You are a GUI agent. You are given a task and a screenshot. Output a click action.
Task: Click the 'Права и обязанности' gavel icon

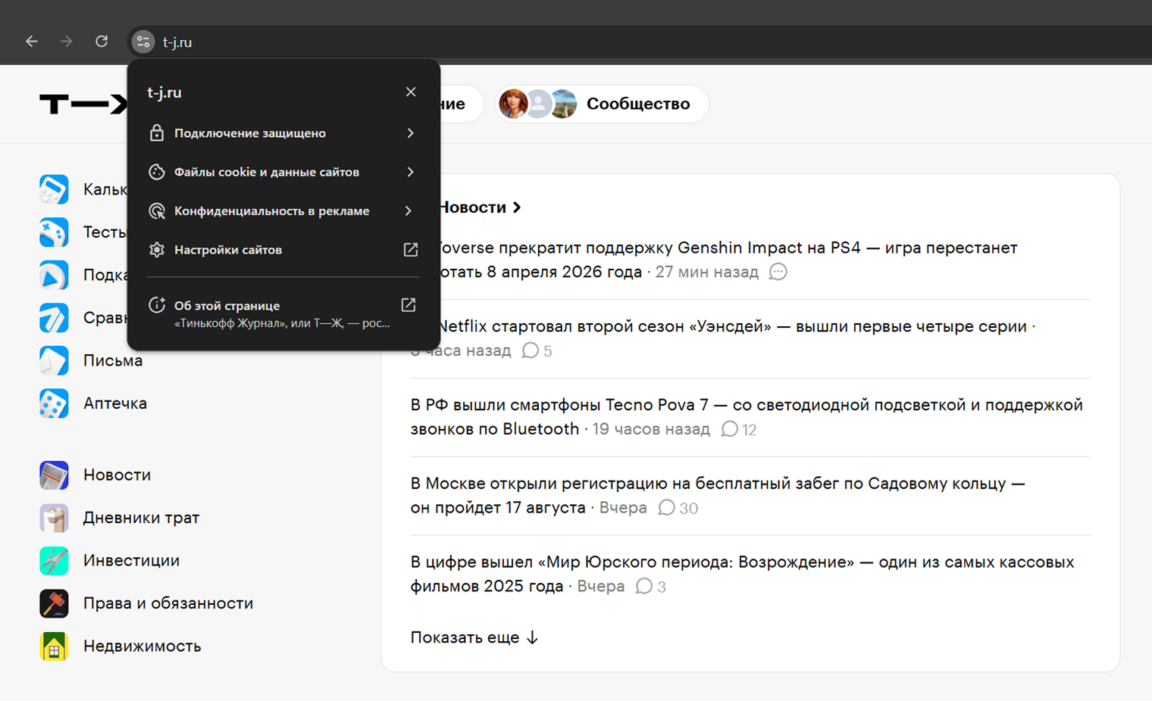(54, 603)
